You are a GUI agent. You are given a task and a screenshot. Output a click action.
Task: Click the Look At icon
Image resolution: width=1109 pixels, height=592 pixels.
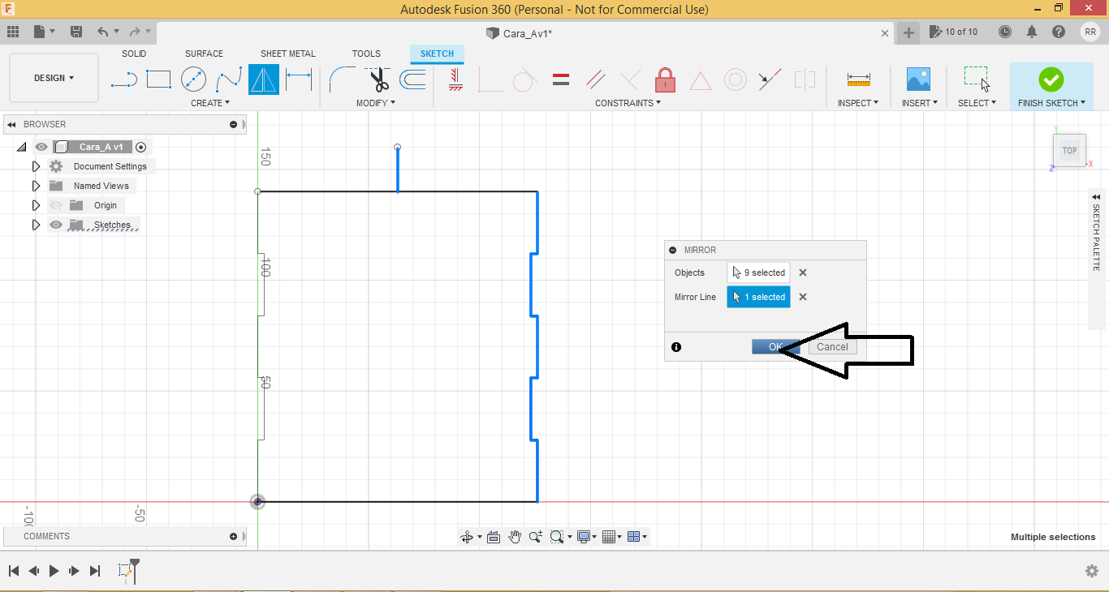pos(493,537)
